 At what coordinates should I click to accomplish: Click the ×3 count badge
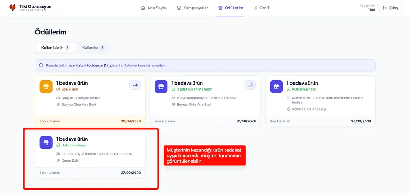250,85
